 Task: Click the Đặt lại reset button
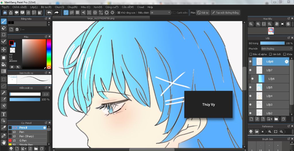(x=203, y=13)
